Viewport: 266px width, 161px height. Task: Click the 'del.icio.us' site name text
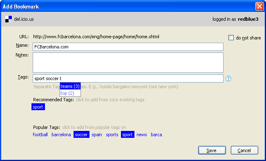point(24,19)
